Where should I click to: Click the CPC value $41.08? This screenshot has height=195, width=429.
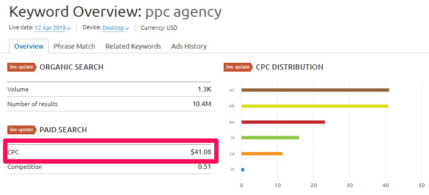point(201,152)
